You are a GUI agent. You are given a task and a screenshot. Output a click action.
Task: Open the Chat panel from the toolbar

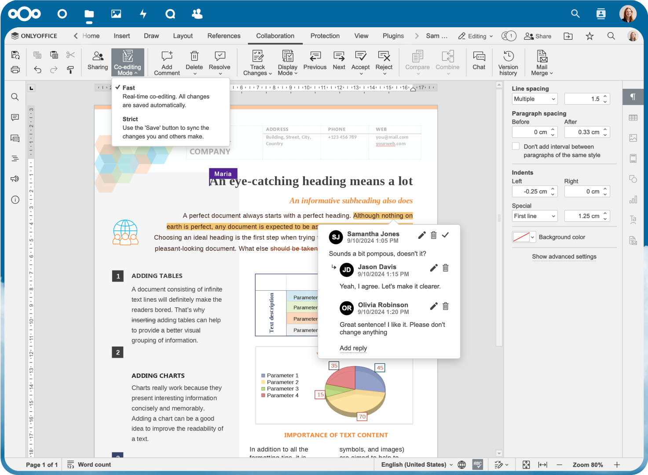479,62
